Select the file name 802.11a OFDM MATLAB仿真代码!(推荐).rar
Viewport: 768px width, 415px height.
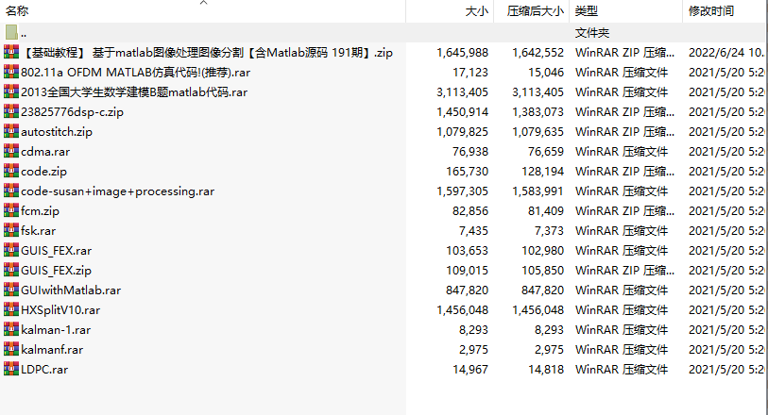tap(136, 73)
